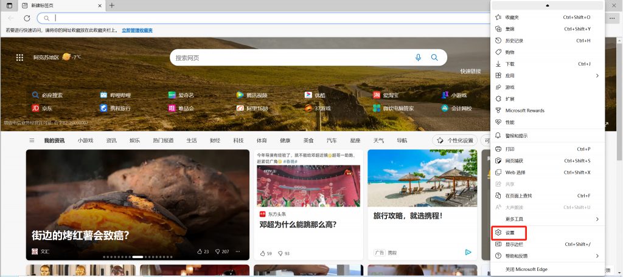Open article 邓超为什么能跳那么高?
Image resolution: width=623 pixels, height=277 pixels.
tap(298, 224)
